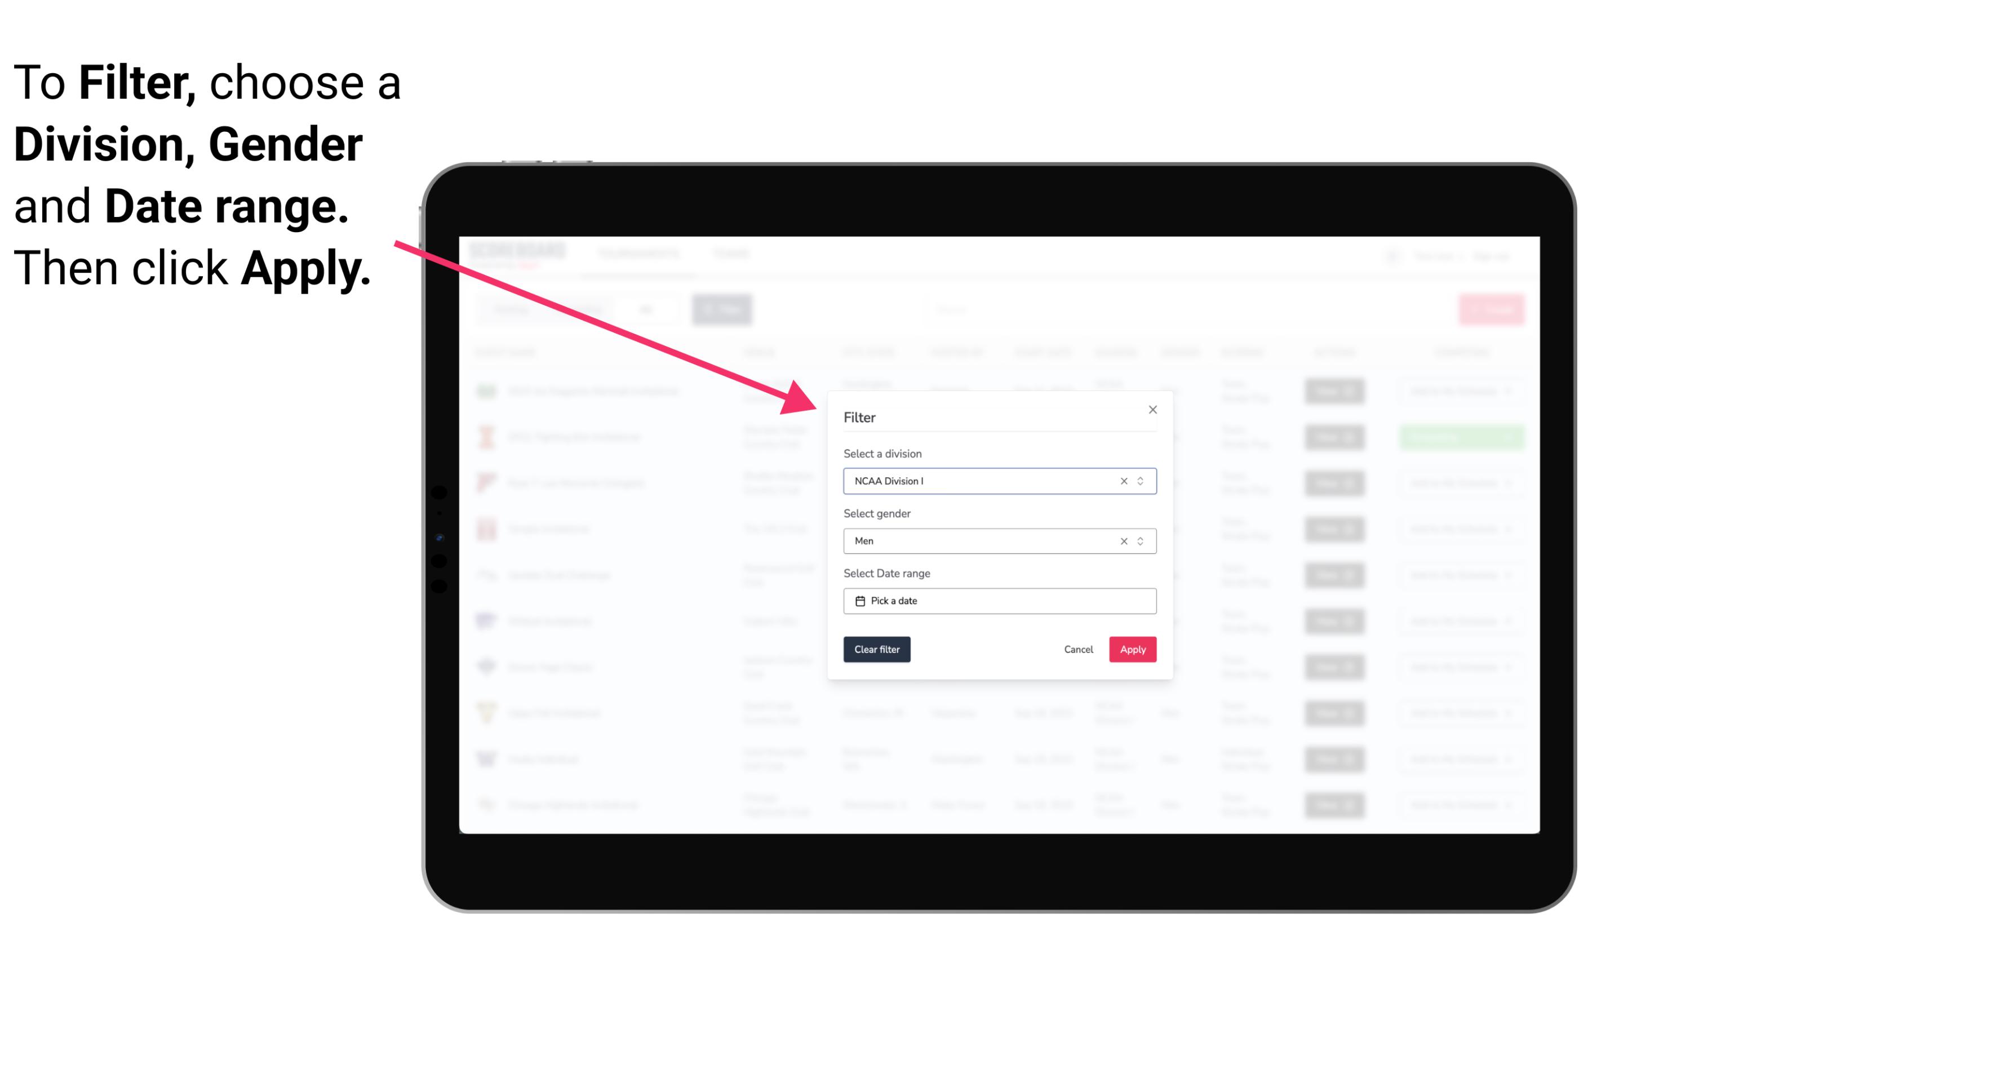Click the Cancel button to dismiss dialog

coord(1079,650)
